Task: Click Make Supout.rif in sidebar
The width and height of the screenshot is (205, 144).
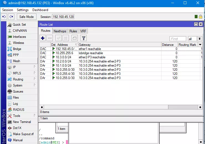Action: [x=22, y=134]
